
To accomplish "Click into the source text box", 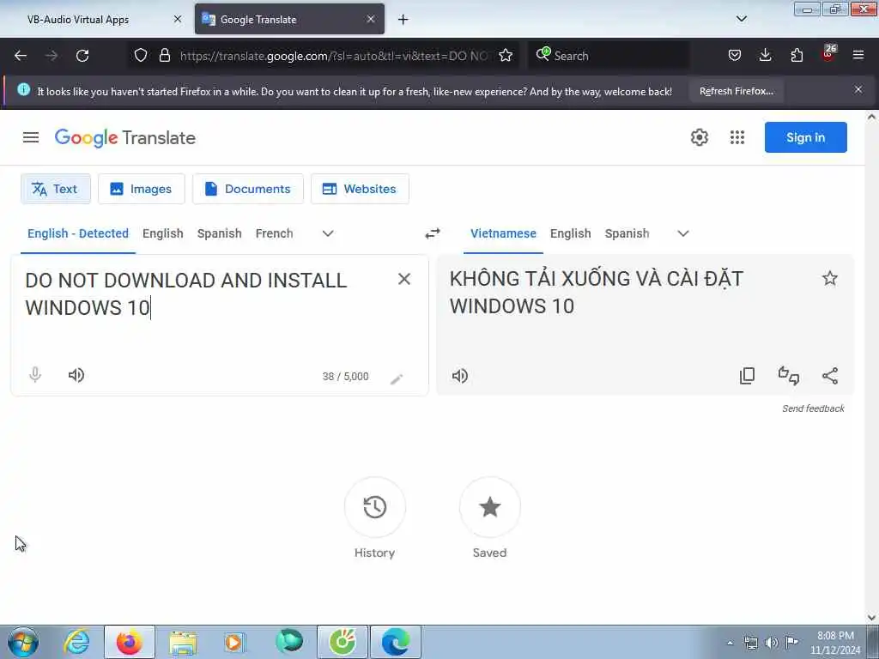I will pos(208,308).
